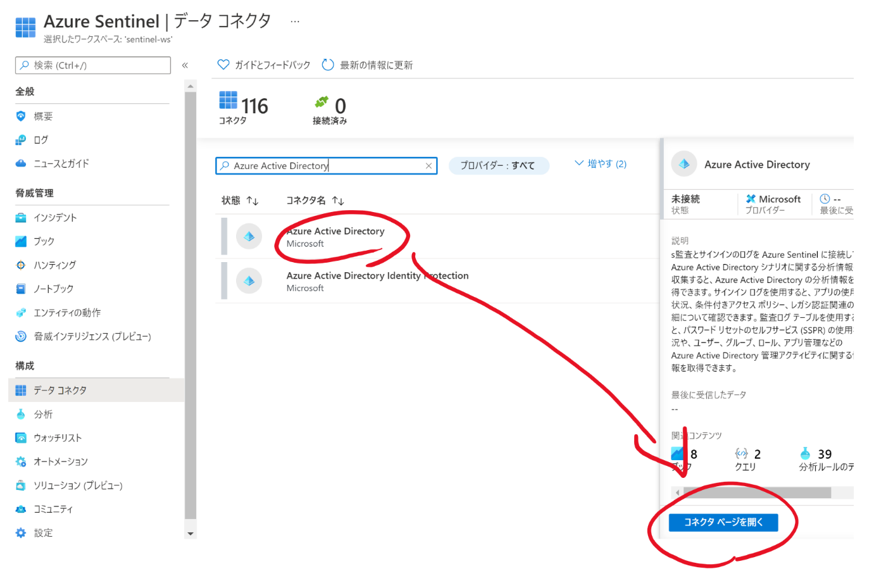Click コネクタ ページを開く button
886x571 pixels.
pyautogui.click(x=723, y=522)
